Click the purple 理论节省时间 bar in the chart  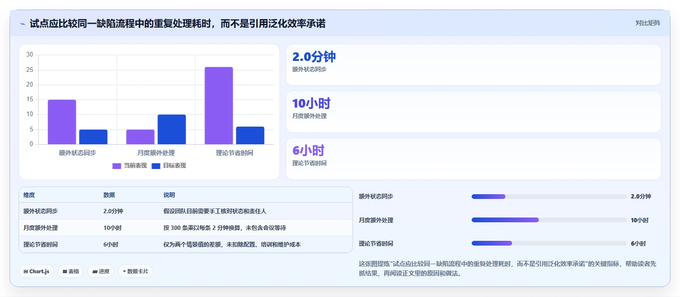pos(219,106)
